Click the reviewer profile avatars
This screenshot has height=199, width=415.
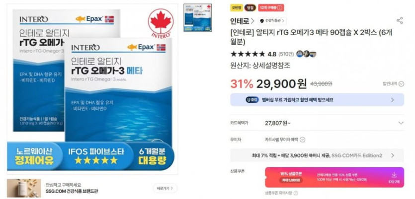click(306, 54)
